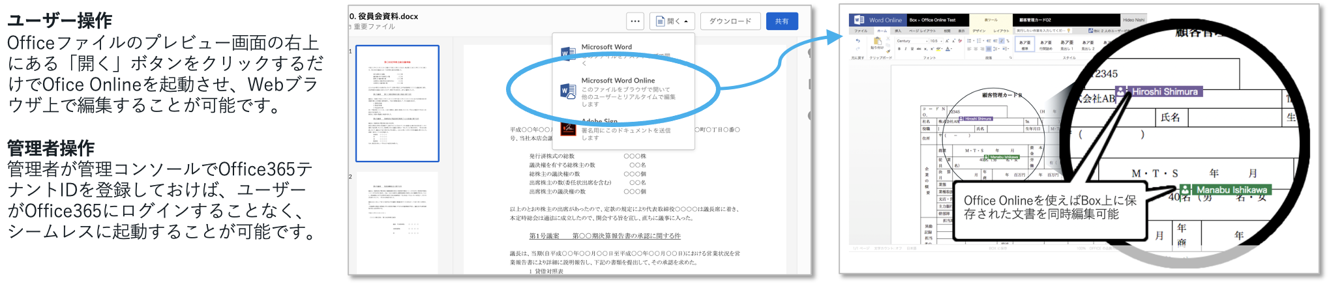
Task: Toggle Bold formatting
Action: pos(899,49)
